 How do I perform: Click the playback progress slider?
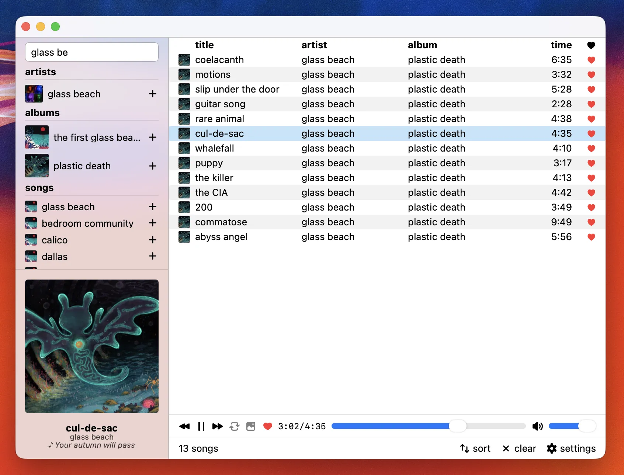[x=429, y=426]
